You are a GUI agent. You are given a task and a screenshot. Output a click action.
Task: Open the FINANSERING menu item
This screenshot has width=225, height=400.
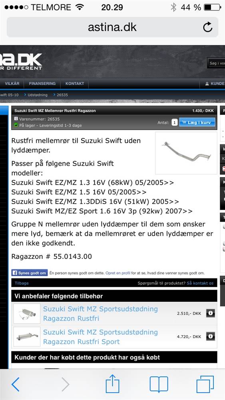[x=42, y=84]
